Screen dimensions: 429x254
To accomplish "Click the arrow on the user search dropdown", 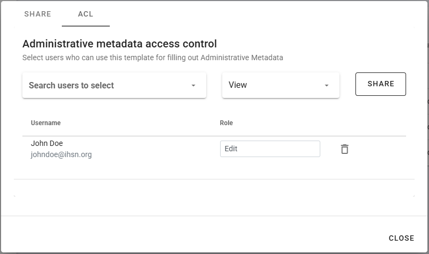I will (x=193, y=86).
